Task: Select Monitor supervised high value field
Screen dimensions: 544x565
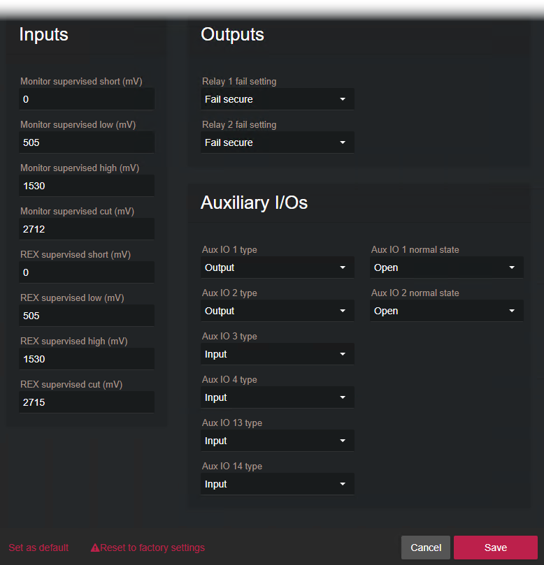Action: (87, 186)
